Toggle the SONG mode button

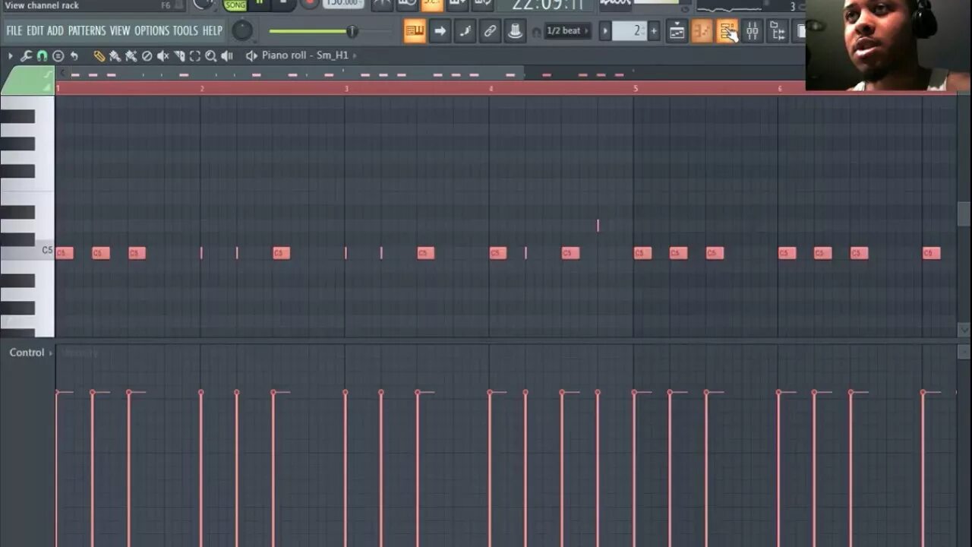[x=235, y=5]
